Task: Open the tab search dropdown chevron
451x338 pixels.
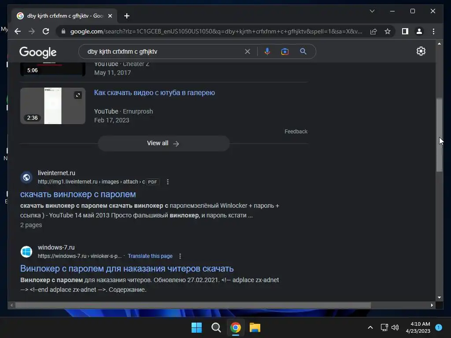Action: coord(372,11)
